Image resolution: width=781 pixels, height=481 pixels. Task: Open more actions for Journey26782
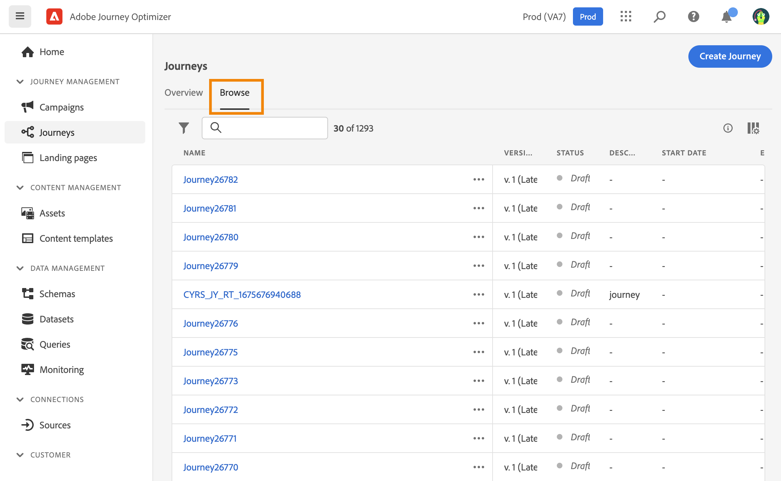tap(479, 180)
